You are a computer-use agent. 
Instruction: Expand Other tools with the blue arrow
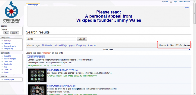pyautogui.click(x=189, y=50)
